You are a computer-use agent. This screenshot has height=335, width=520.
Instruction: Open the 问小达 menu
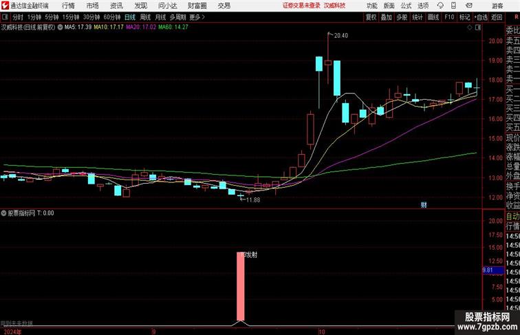click(168, 6)
